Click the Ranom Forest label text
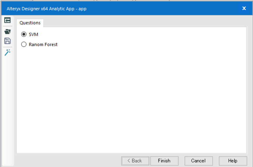Viewport: 253px width, 167px height. [x=43, y=44]
